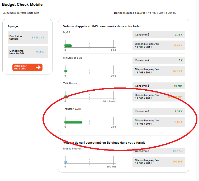The image size is (199, 181).
Task: Click the 22,61 € available amount
Action: click(x=178, y=46)
